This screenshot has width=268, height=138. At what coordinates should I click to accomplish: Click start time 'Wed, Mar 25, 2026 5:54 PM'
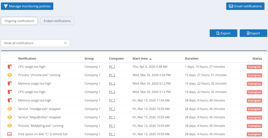(152, 75)
